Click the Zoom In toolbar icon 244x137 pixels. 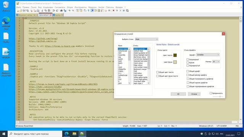point(69,11)
